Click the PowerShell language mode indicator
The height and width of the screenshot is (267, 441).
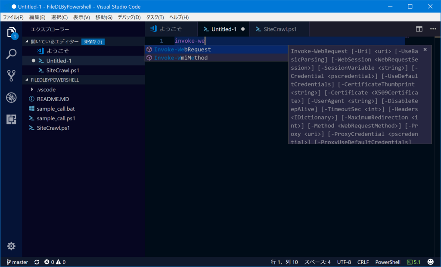pyautogui.click(x=388, y=262)
